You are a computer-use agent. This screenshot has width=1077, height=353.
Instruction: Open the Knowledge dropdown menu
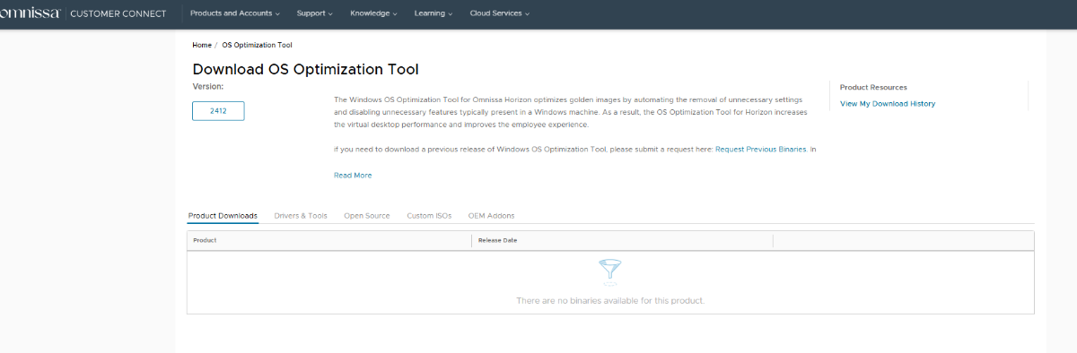(373, 13)
